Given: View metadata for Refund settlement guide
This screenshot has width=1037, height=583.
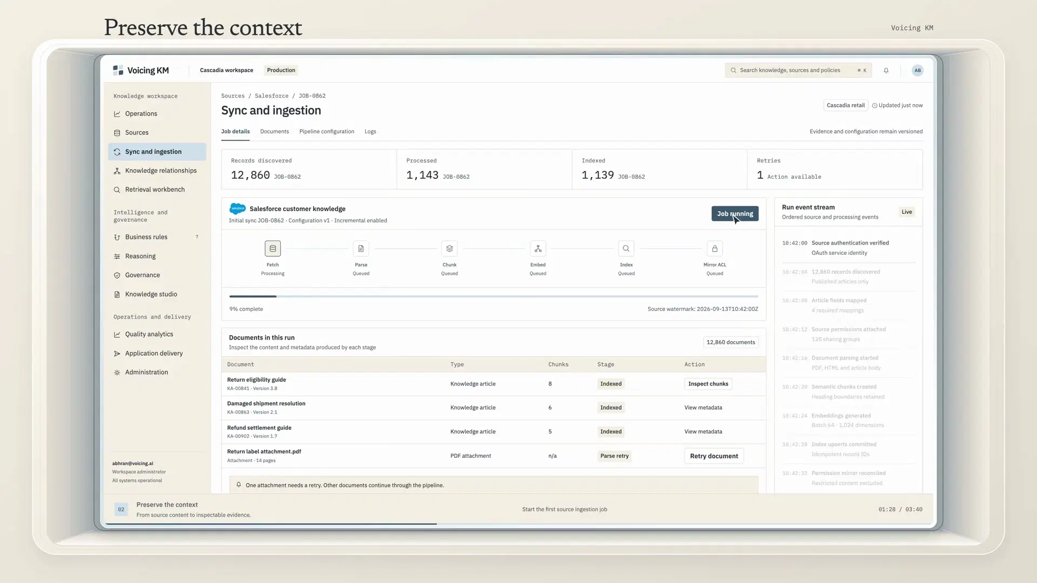Looking at the screenshot, I should (x=703, y=432).
